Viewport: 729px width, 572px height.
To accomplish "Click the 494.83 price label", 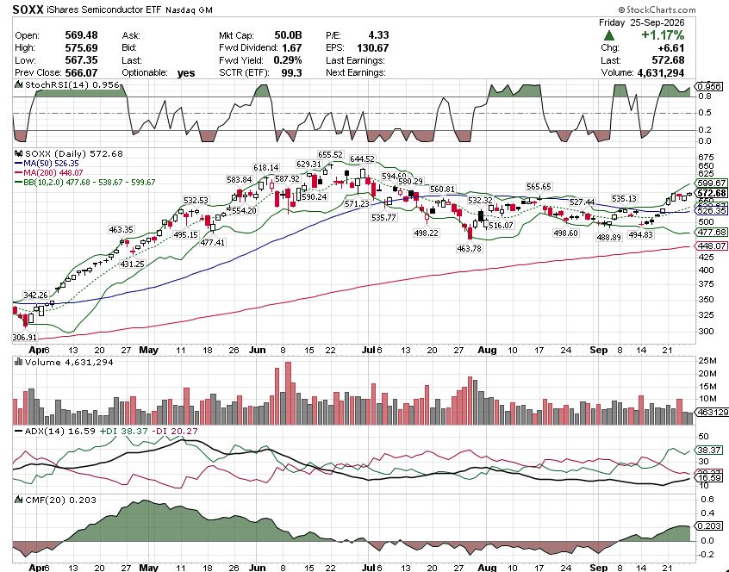I will (640, 235).
